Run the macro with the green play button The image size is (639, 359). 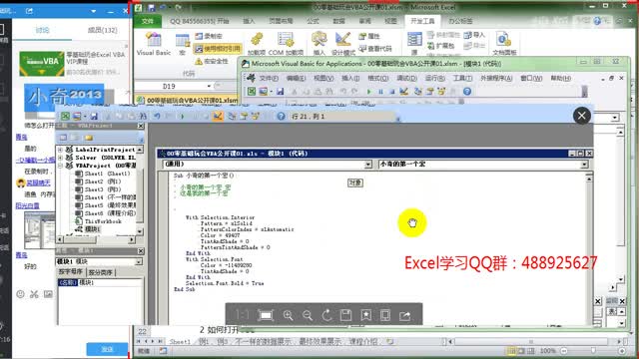(x=369, y=92)
